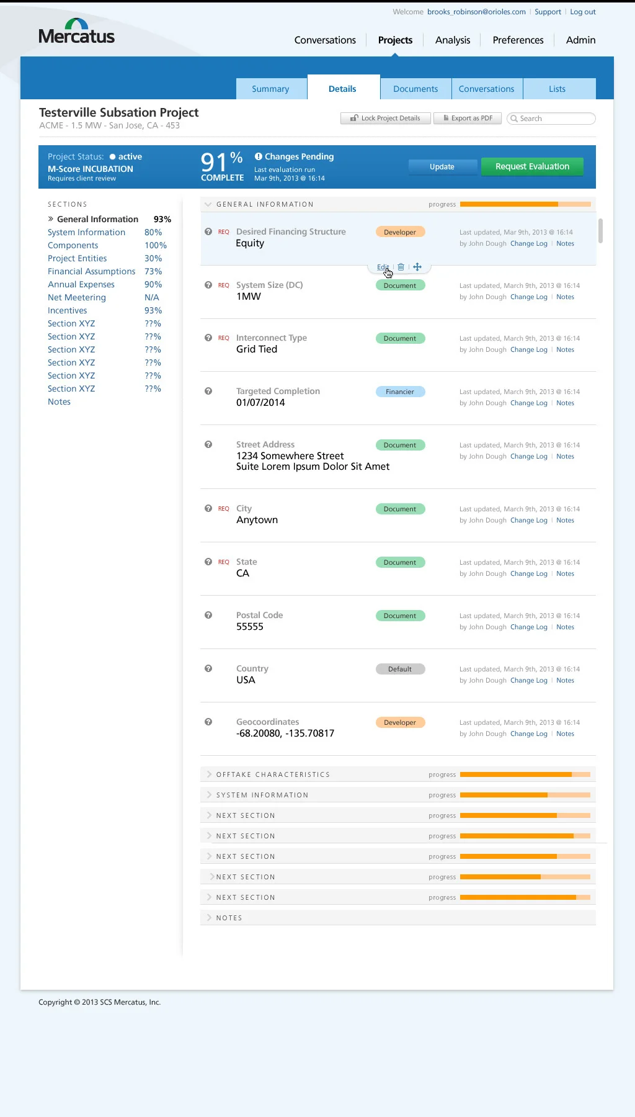Click General Information progress bar
635x1117 pixels.
(525, 204)
